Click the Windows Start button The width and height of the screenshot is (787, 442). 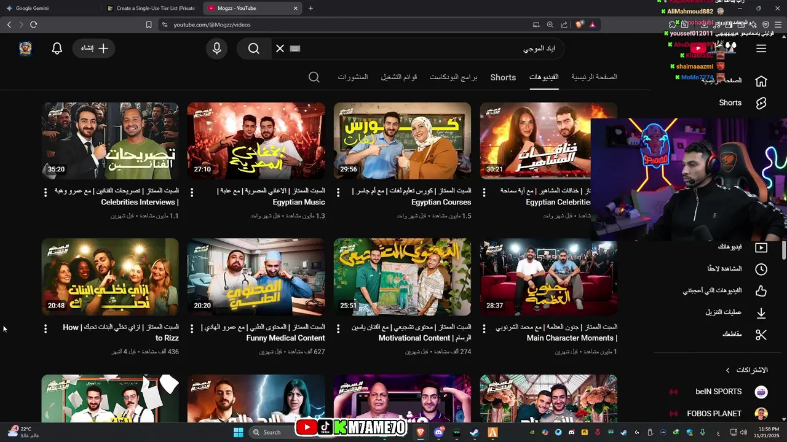point(239,432)
